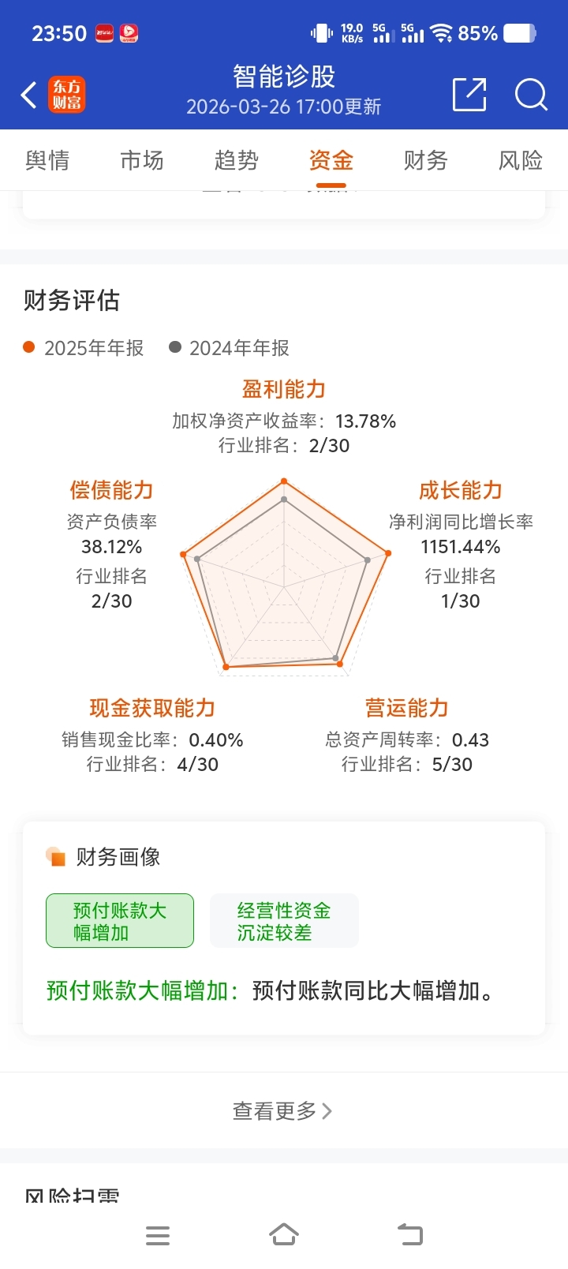Tap the 现金获取能力 heading
568x1269 pixels.
pos(152,708)
